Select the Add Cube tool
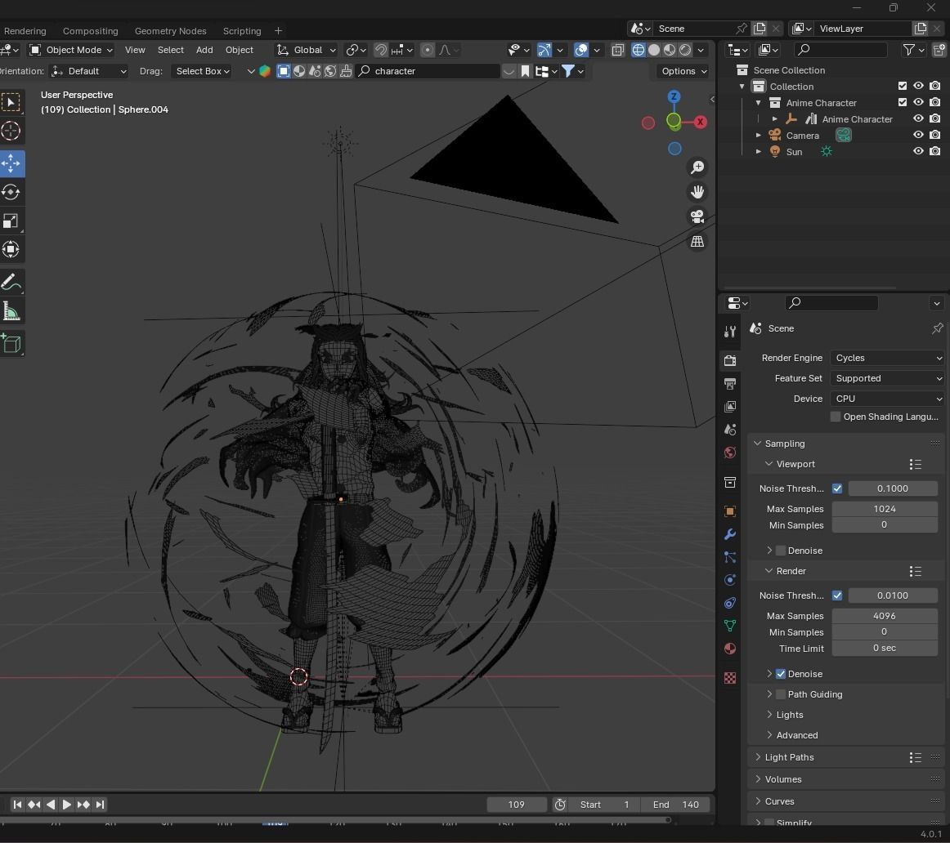This screenshot has height=843, width=950. (x=11, y=344)
